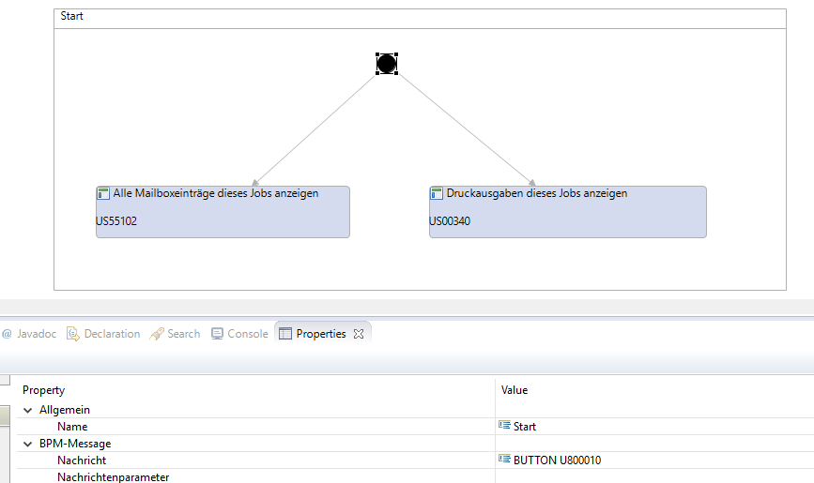Viewport: 814px width, 483px height.
Task: Edit the Nachricht value 'BUTTON U800010'
Action: 557,460
